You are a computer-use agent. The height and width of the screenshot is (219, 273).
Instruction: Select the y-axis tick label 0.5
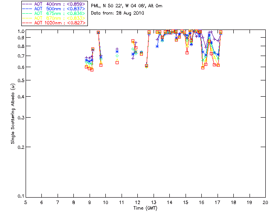(x=19, y=80)
